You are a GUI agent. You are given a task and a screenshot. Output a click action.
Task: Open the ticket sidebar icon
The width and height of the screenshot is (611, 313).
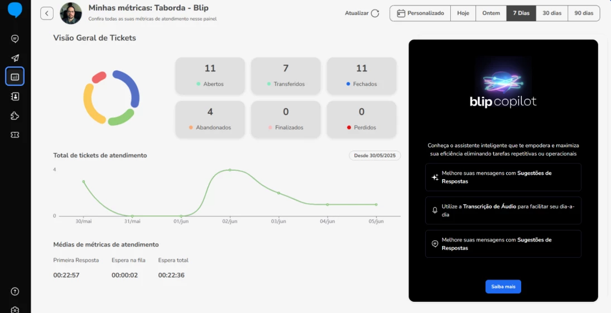click(x=15, y=135)
